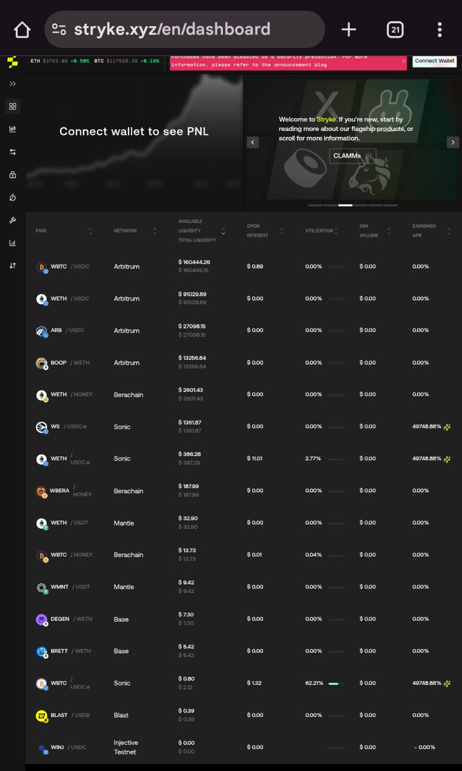The width and height of the screenshot is (462, 771).
Task: Click the WMNT token icon
Action: tap(42, 588)
